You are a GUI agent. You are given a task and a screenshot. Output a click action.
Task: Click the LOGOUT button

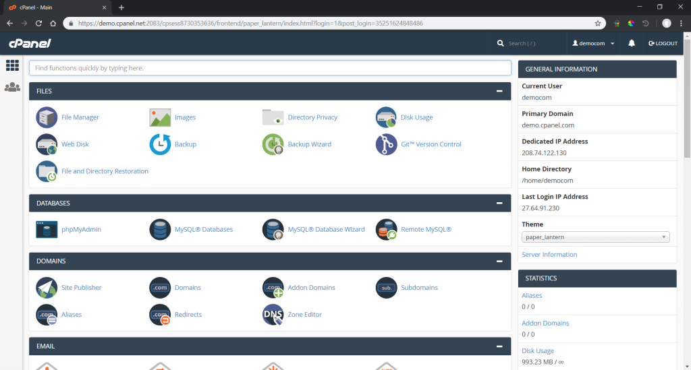pos(663,43)
